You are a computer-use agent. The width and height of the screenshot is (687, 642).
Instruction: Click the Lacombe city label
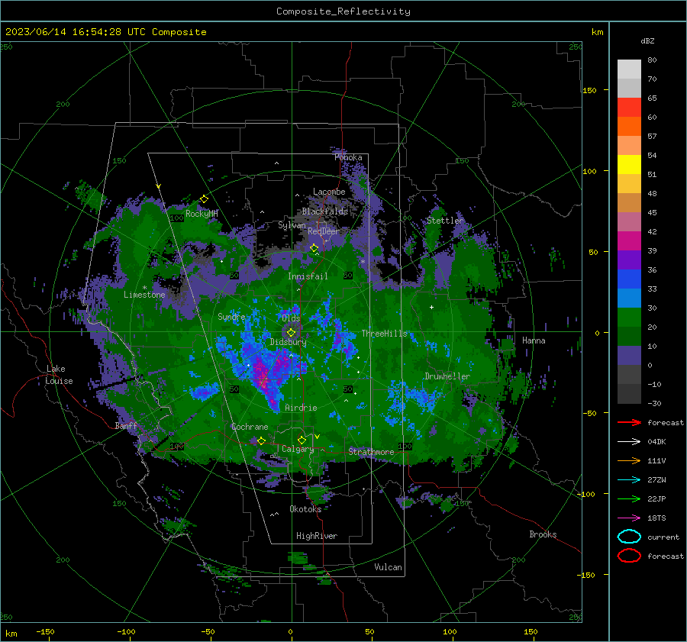click(329, 192)
